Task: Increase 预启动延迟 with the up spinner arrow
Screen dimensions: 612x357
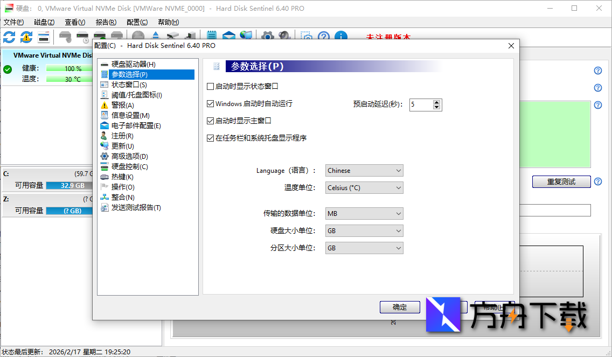Action: click(437, 102)
